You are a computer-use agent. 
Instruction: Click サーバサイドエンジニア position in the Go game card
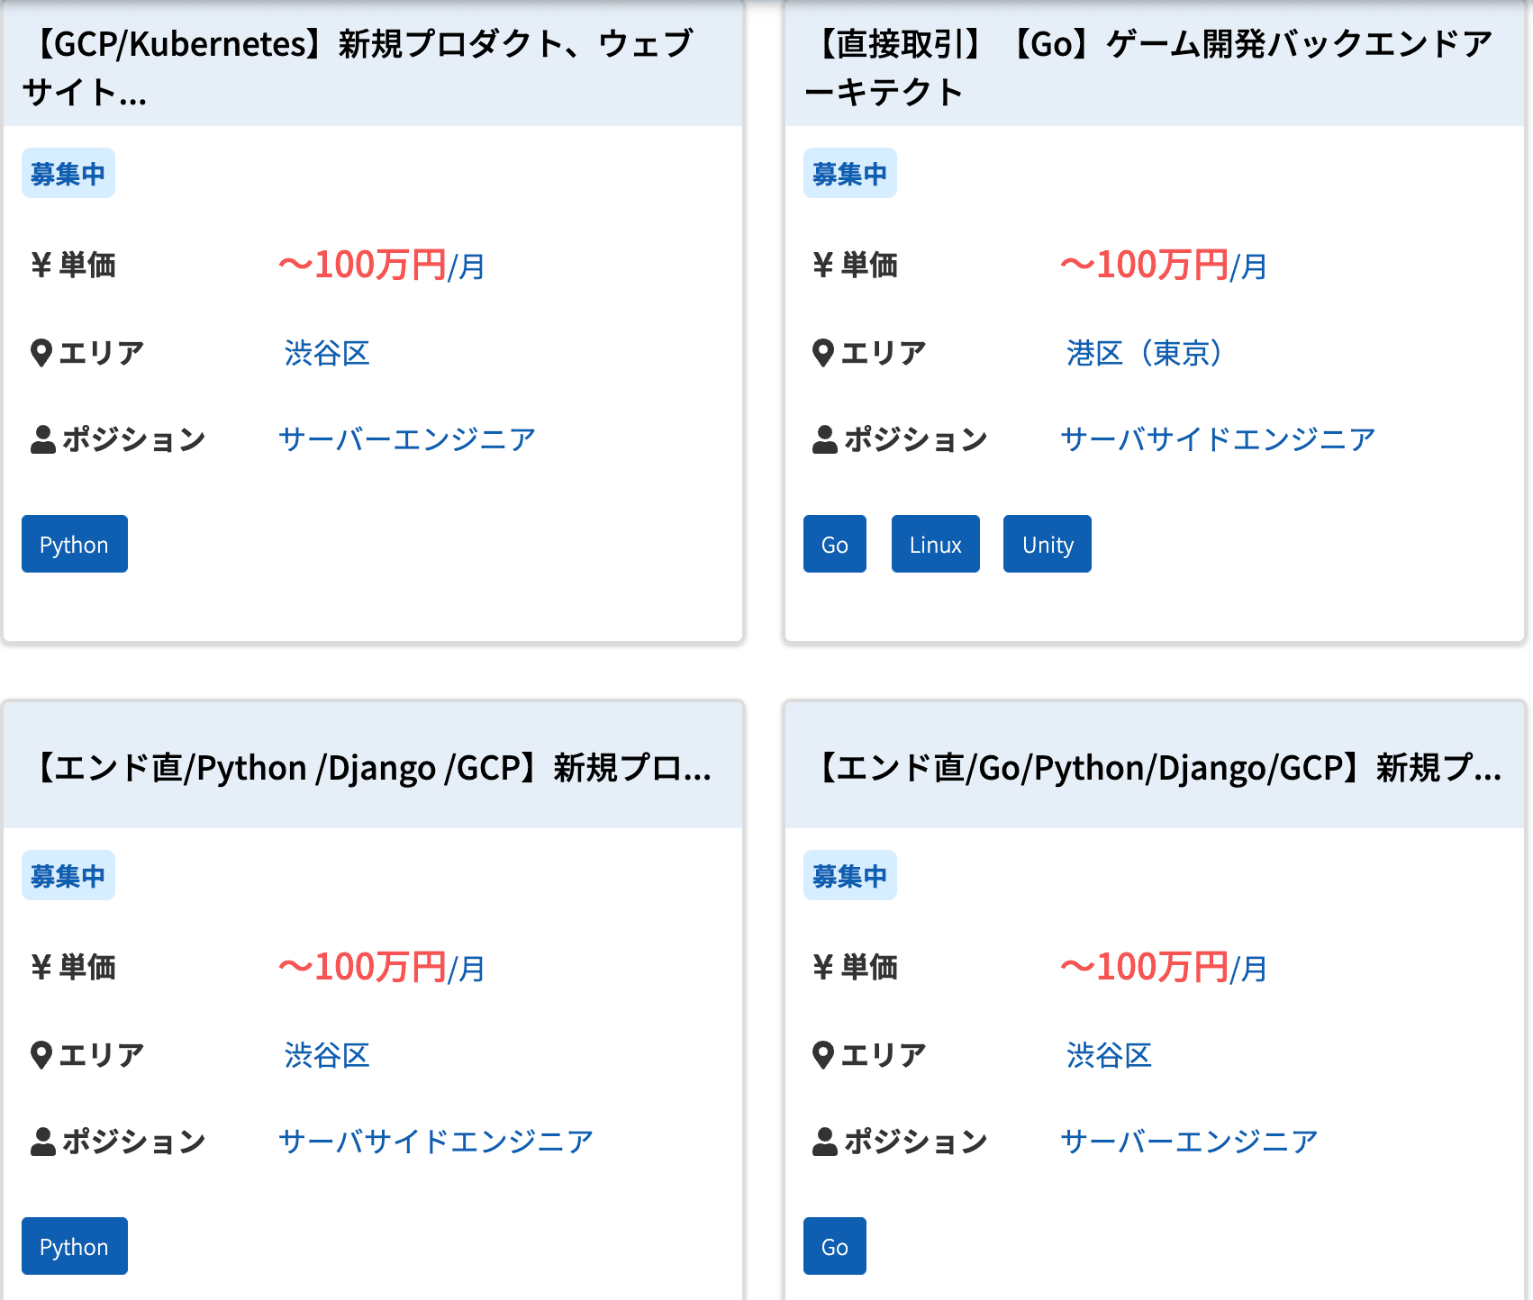1218,439
